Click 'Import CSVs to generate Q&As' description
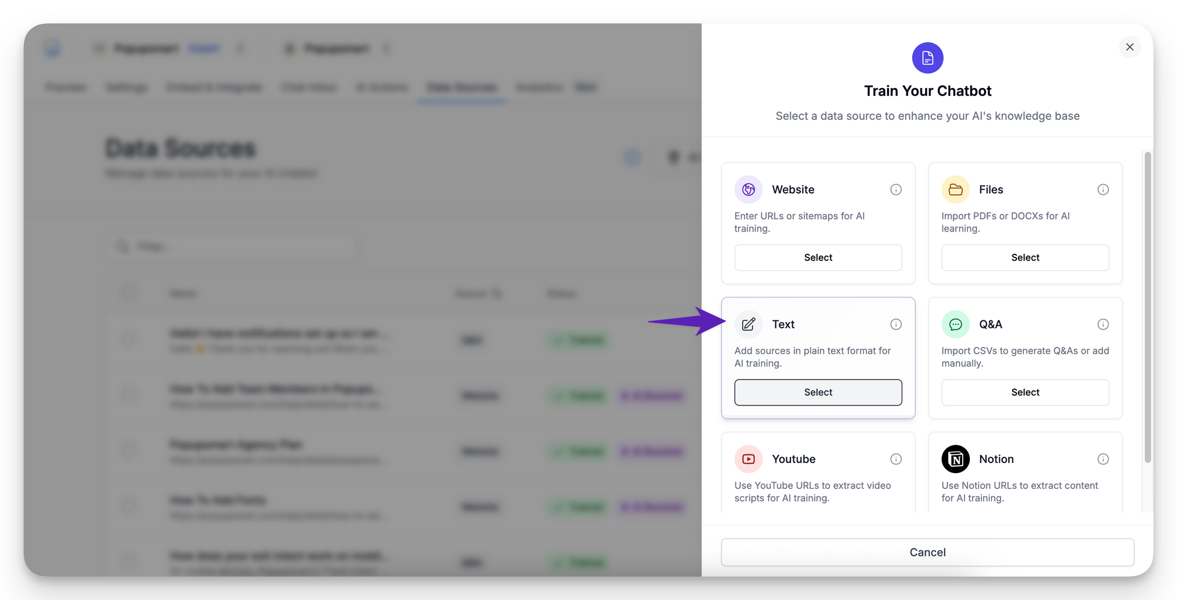This screenshot has height=600, width=1177. click(1025, 357)
